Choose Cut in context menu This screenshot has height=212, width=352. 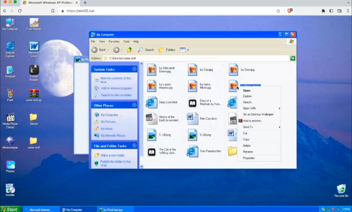coord(259,133)
